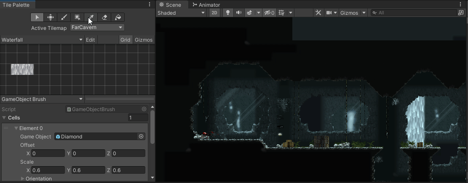Screen dimensions: 468x183
Task: Toggle scene effects layers icon
Action: pyautogui.click(x=249, y=13)
